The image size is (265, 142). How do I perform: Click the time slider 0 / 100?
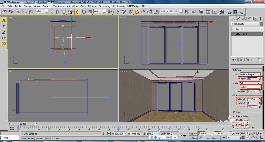(23, 124)
